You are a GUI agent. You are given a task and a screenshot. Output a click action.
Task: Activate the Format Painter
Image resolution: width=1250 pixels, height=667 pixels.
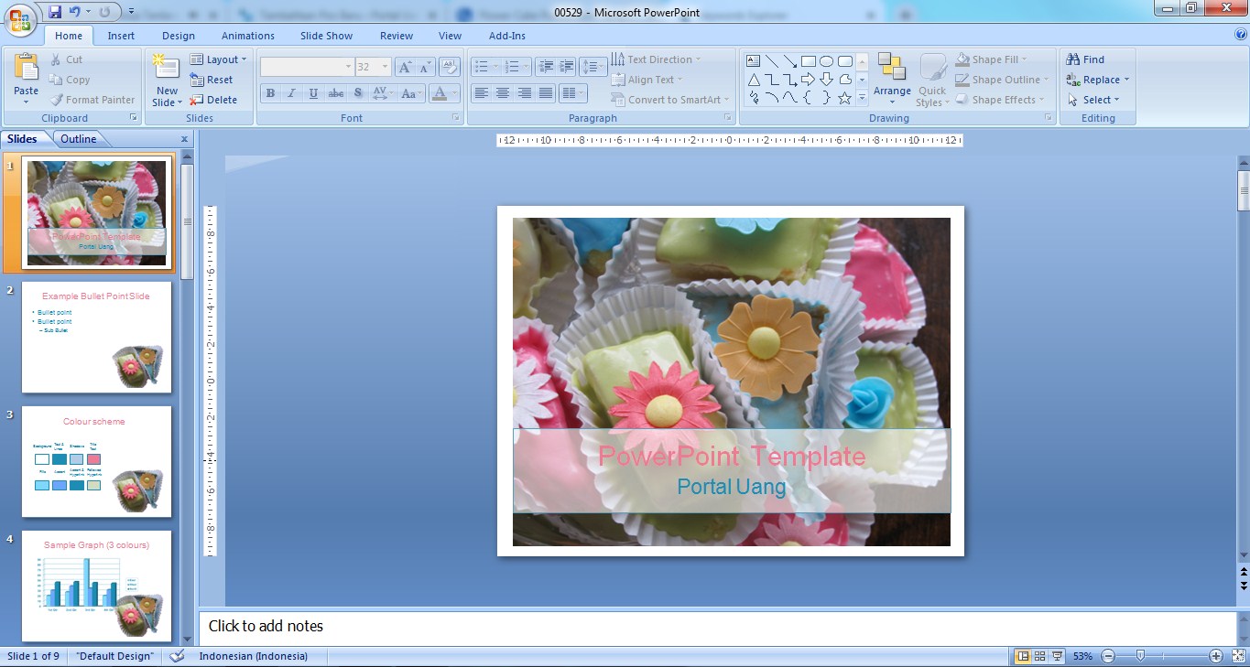coord(92,100)
